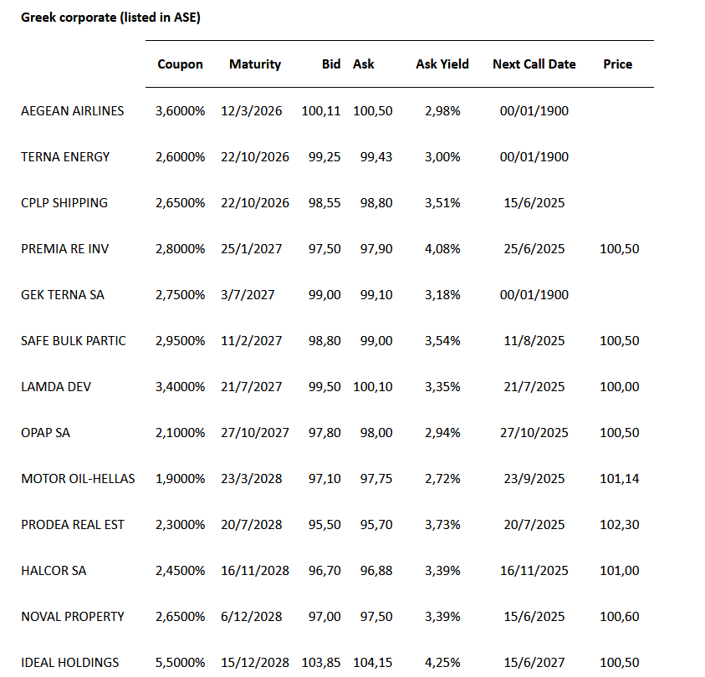Select the Ask Yield column header
Viewport: 705px width, 677px height.
click(442, 64)
